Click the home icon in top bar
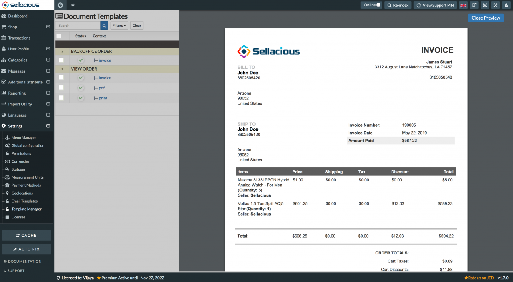The image size is (513, 282). point(73,5)
